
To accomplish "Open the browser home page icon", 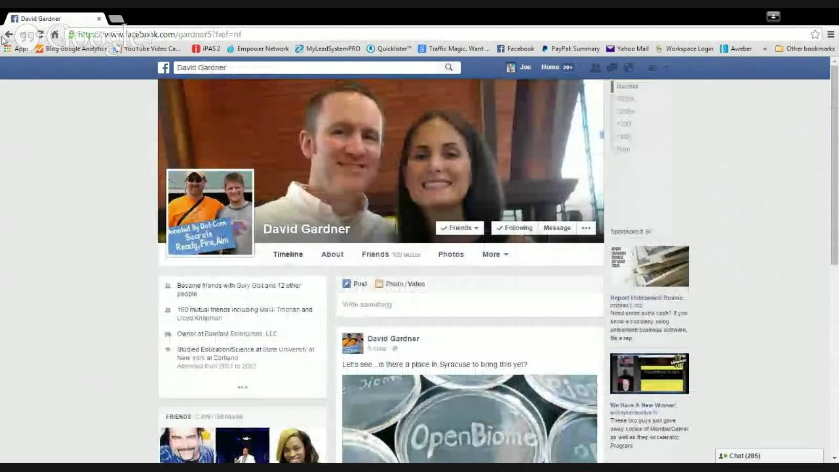I will pyautogui.click(x=55, y=35).
